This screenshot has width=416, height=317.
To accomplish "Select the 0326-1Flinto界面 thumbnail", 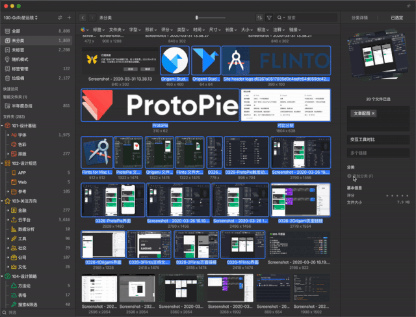I will coord(242,245).
